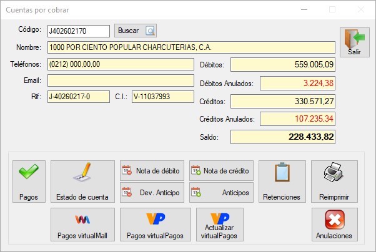Focus the Código input field
Viewport: 376px width, 252px height.
coord(79,31)
